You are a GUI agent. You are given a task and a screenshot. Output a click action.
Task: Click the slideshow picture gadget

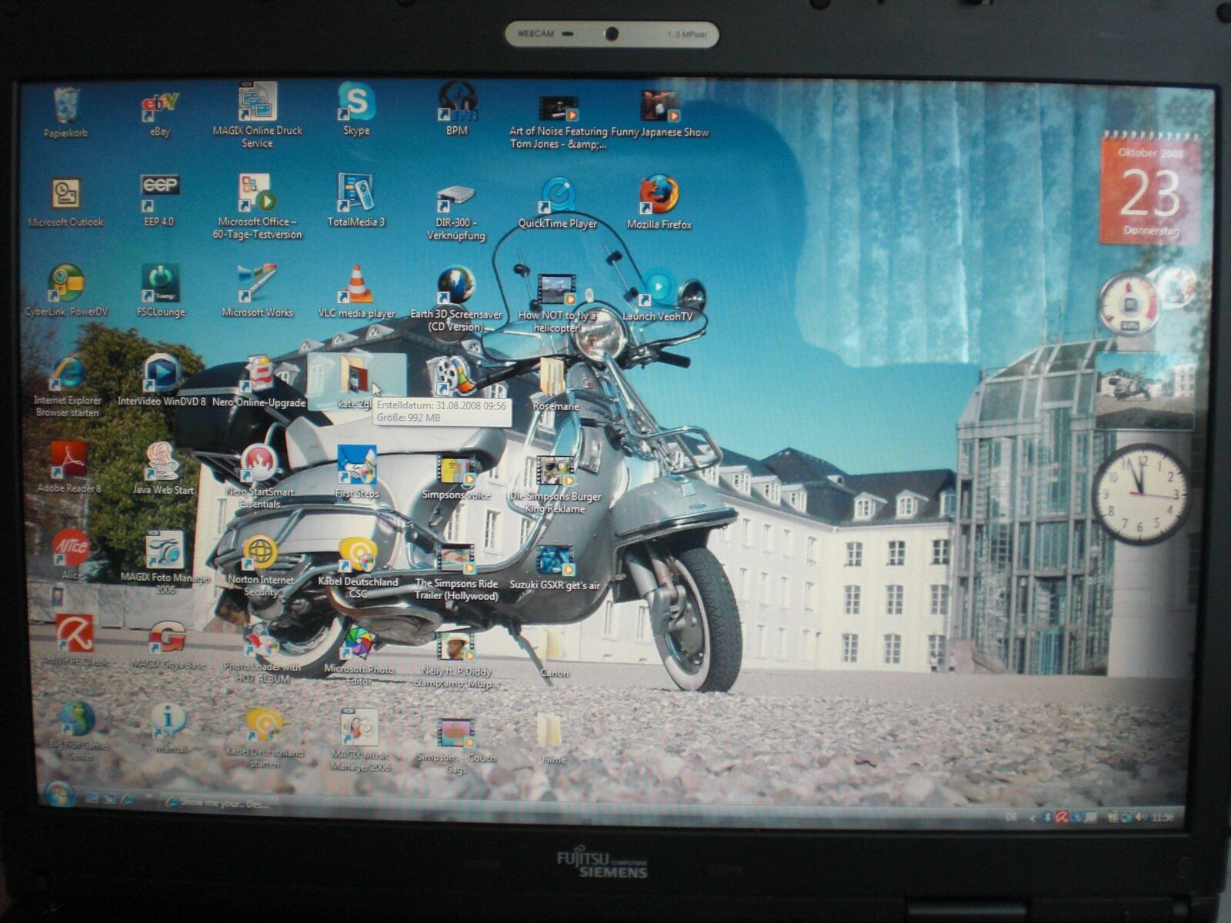pos(1144,388)
